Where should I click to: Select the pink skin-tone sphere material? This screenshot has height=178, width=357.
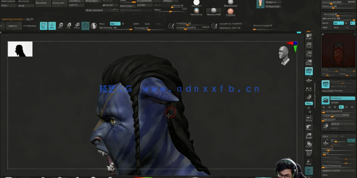230,11
